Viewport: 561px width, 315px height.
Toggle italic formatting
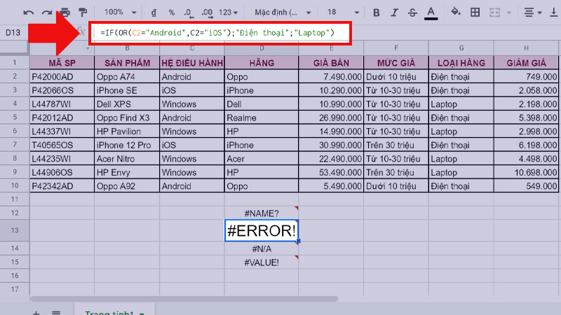[395, 13]
